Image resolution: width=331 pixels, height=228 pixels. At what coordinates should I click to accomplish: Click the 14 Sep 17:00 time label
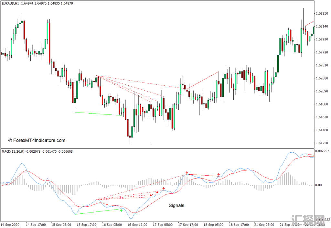point(36,225)
